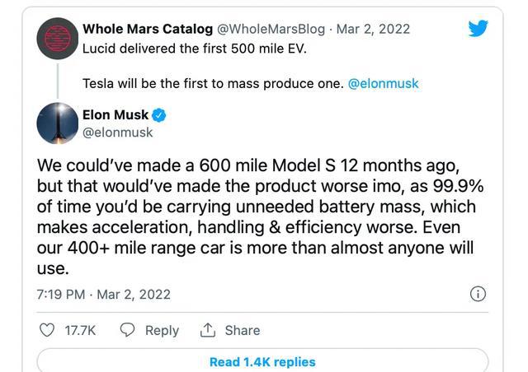Click the @elonmusk mention link

[383, 83]
